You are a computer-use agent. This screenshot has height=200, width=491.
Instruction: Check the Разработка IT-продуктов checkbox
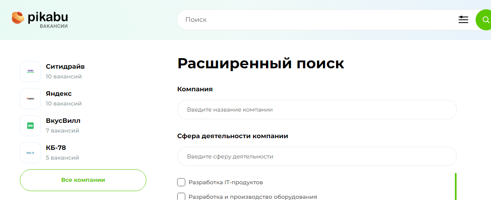(181, 182)
